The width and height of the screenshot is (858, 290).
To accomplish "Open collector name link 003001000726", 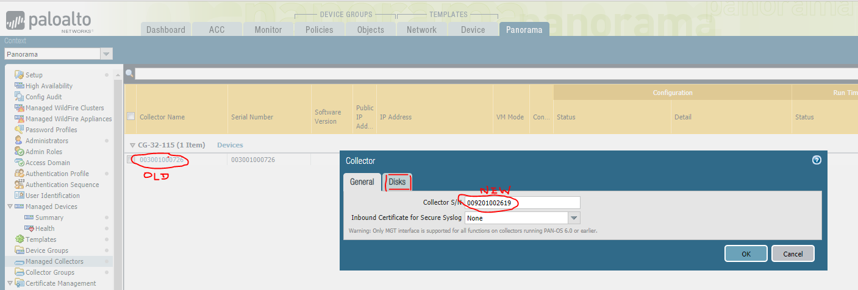I will point(162,160).
